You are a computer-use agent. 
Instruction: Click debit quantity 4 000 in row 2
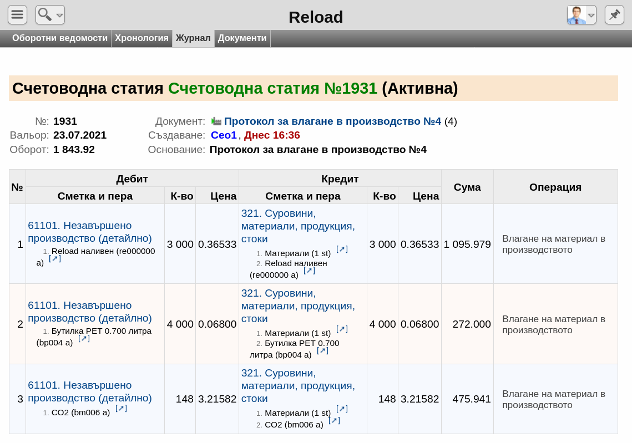click(180, 324)
